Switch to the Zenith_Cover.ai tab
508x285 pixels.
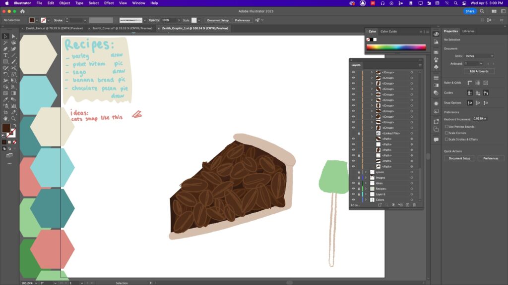click(122, 28)
